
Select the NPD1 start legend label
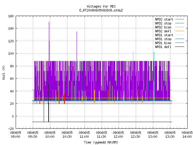coord(164,35)
